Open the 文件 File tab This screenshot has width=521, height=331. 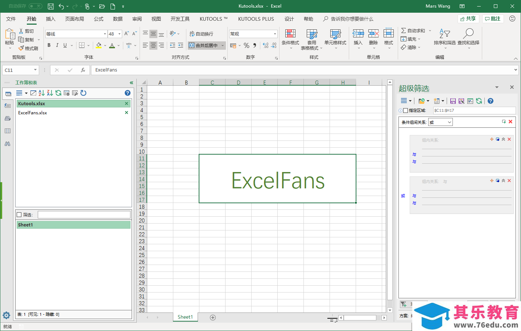pyautogui.click(x=11, y=19)
